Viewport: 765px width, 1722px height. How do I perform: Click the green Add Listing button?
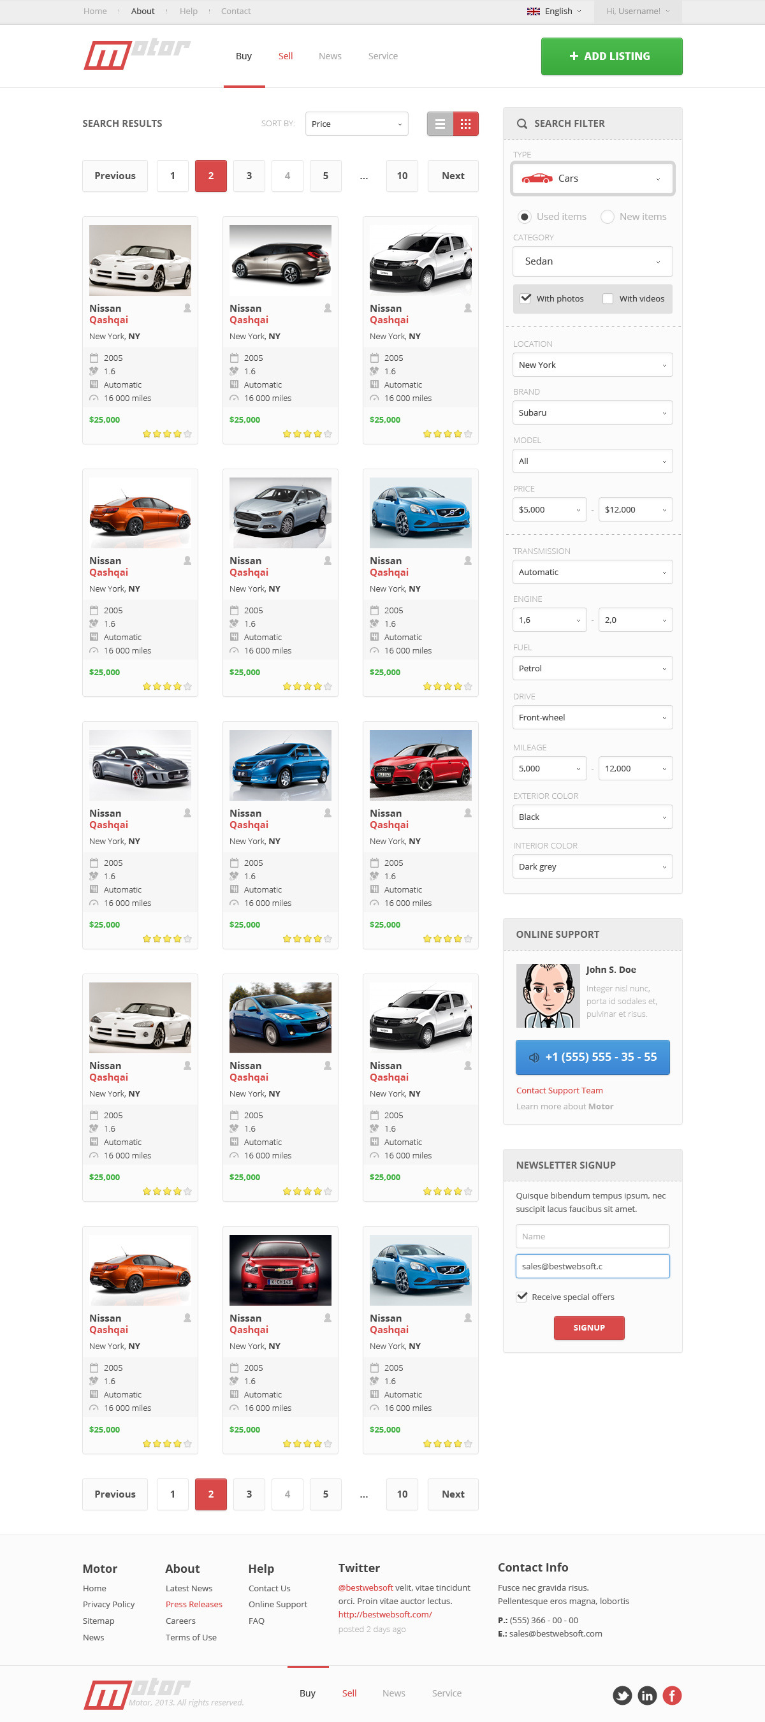click(611, 56)
